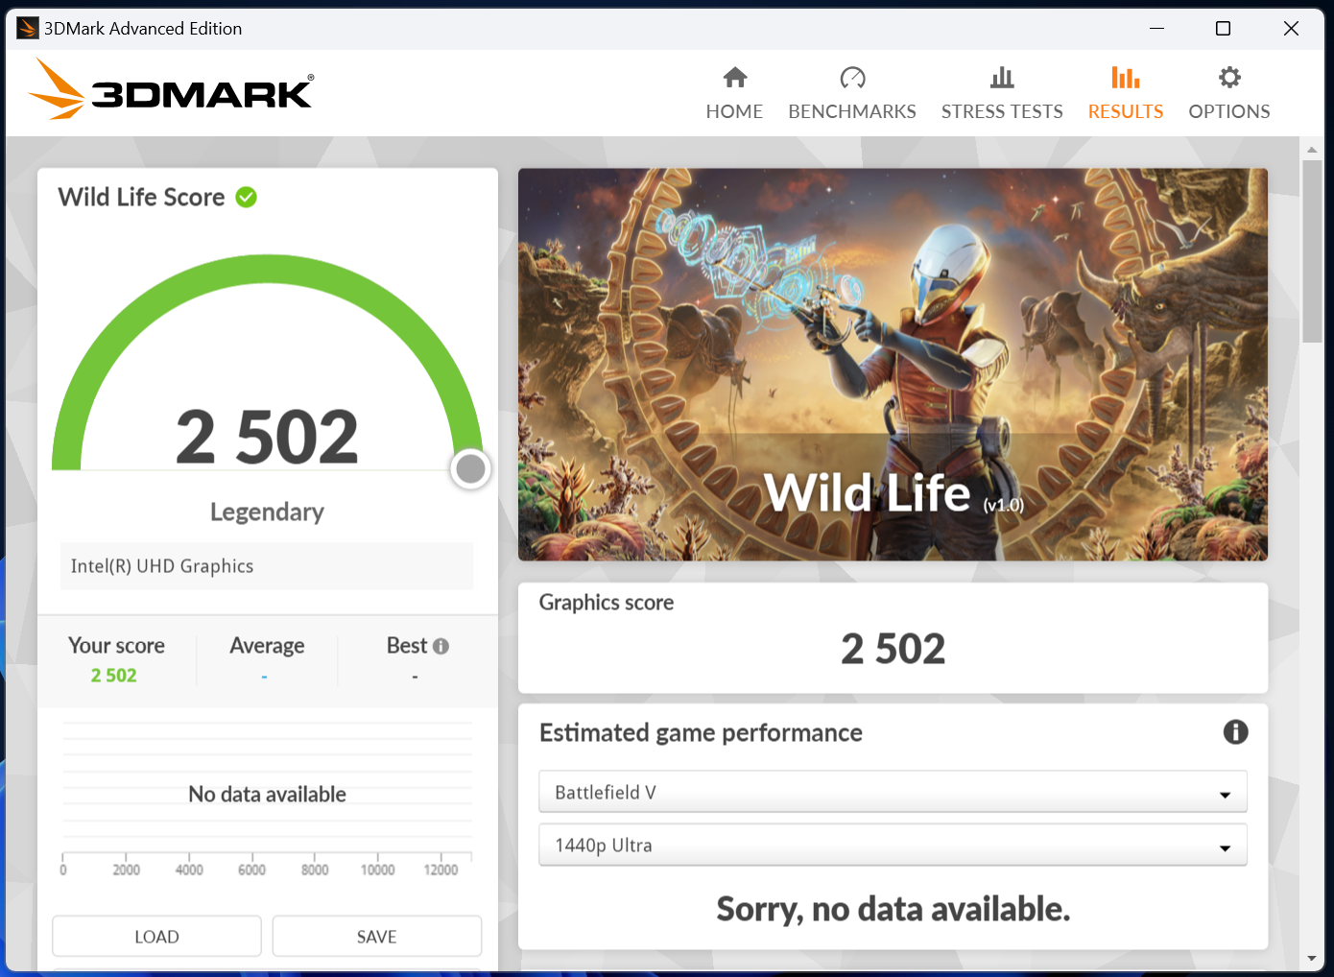Click the Sorry, no data available message
The image size is (1334, 977).
pos(893,909)
